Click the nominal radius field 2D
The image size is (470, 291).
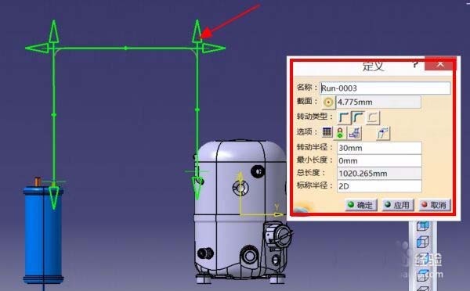pyautogui.click(x=379, y=186)
